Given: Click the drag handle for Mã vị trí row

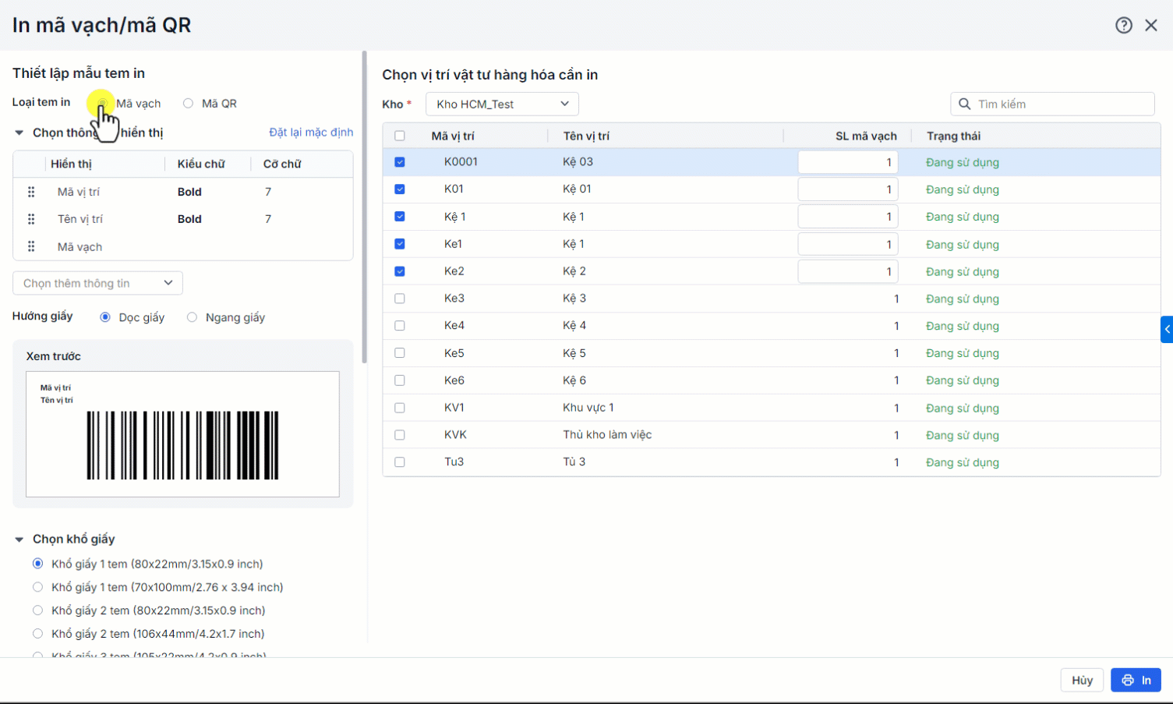Looking at the screenshot, I should [x=31, y=192].
